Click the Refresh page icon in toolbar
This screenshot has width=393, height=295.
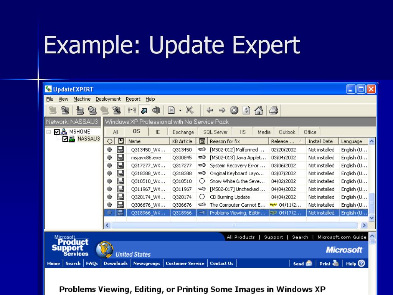246,110
